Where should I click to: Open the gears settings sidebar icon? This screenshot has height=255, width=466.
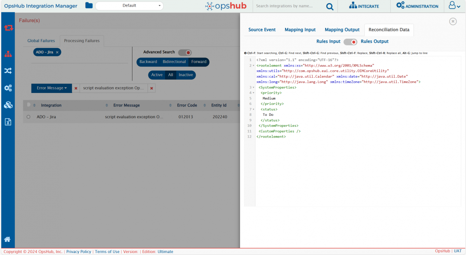(x=8, y=88)
